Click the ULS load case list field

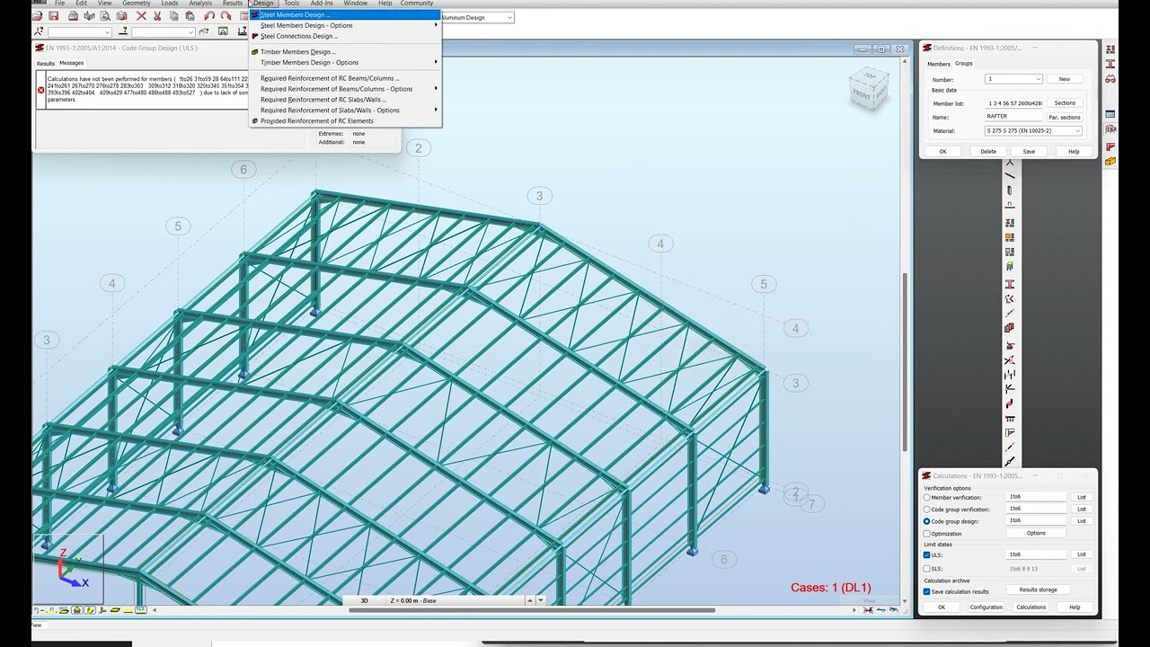pos(1037,554)
